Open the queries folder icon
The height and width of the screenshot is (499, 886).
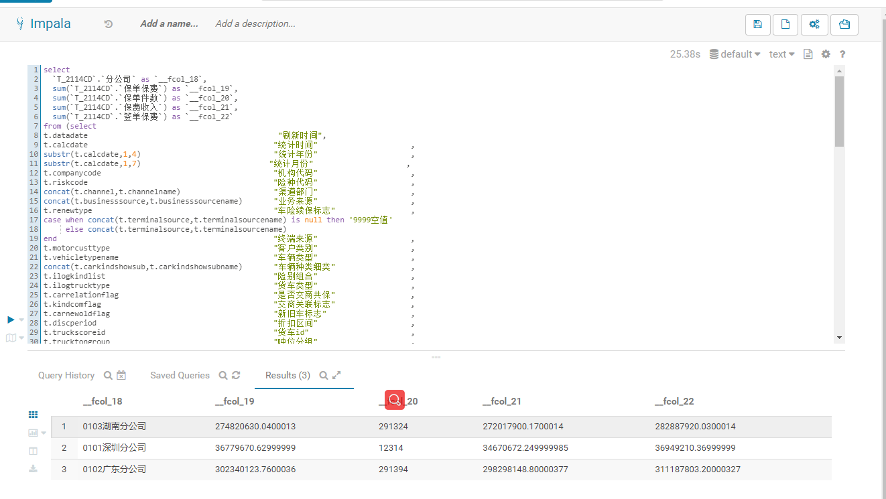pos(844,25)
